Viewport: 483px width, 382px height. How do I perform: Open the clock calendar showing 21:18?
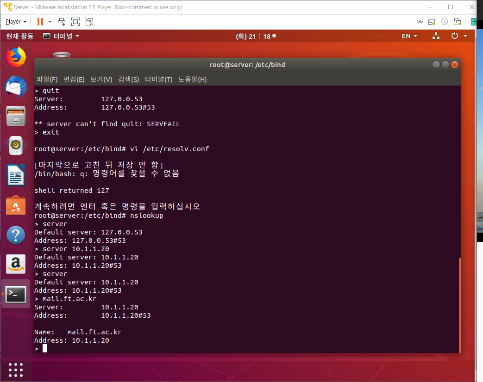256,36
